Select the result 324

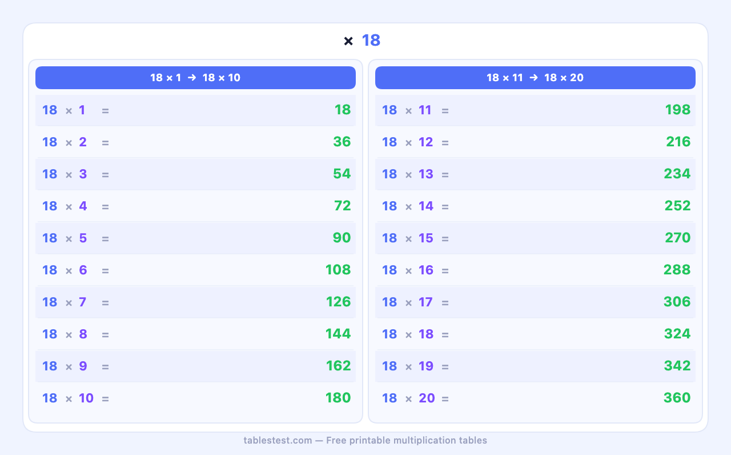(677, 334)
